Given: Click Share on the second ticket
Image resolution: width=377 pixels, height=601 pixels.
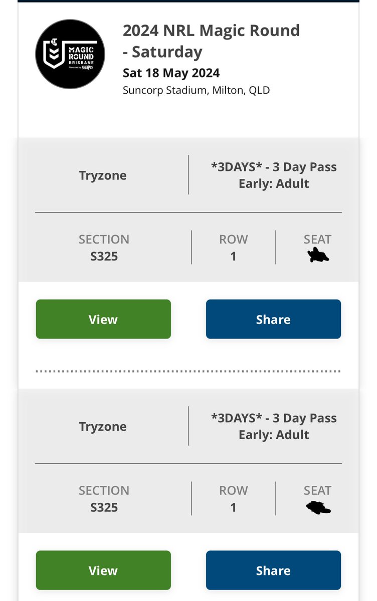Looking at the screenshot, I should coord(273,570).
